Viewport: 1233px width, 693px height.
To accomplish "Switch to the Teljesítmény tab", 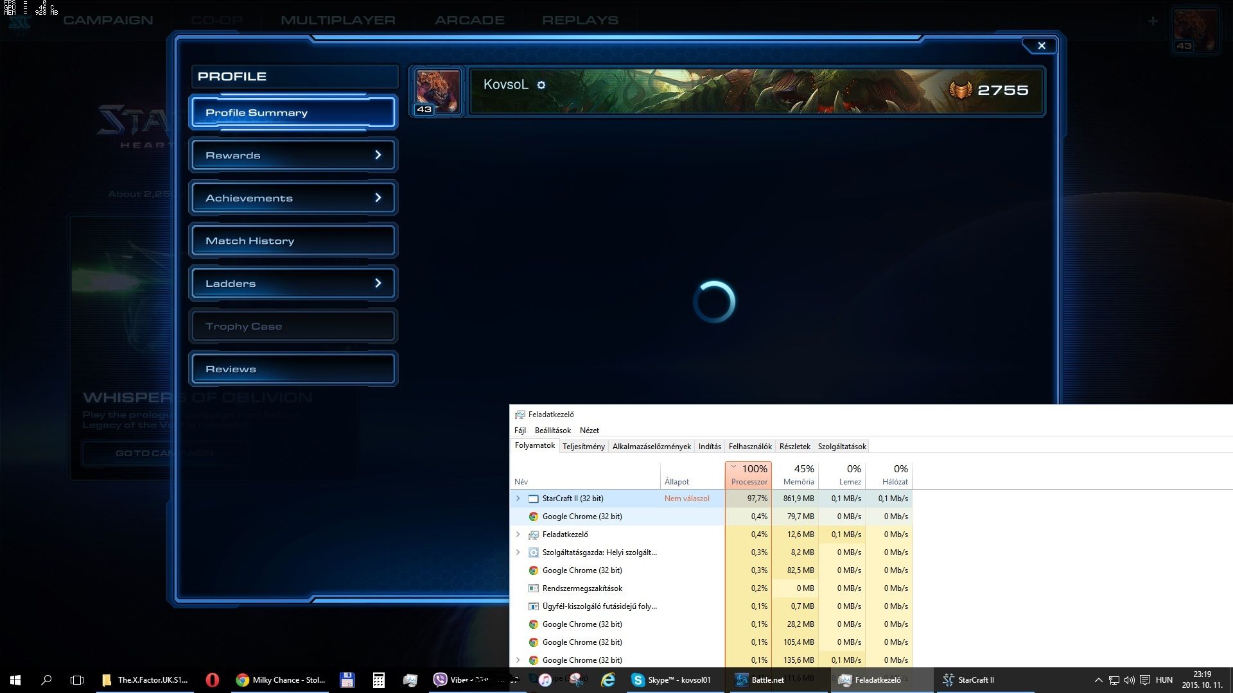I will click(x=583, y=447).
